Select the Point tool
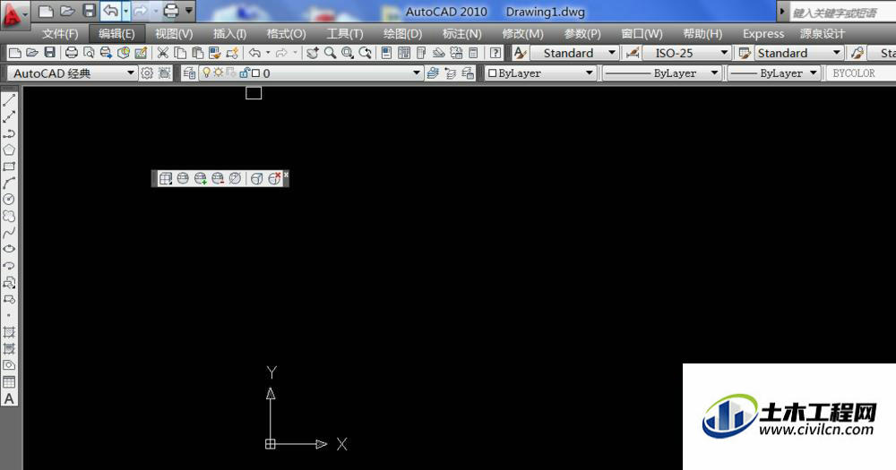 9,316
